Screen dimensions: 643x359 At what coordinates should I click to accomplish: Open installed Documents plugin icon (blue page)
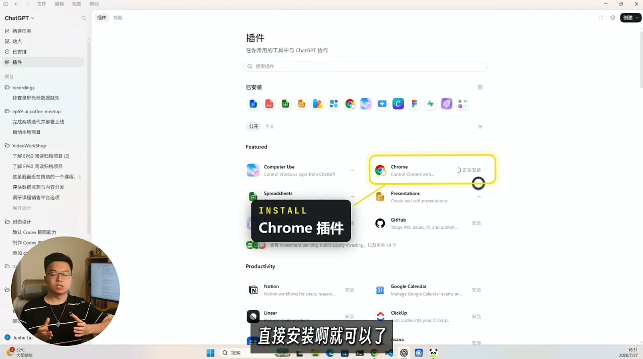click(253, 104)
